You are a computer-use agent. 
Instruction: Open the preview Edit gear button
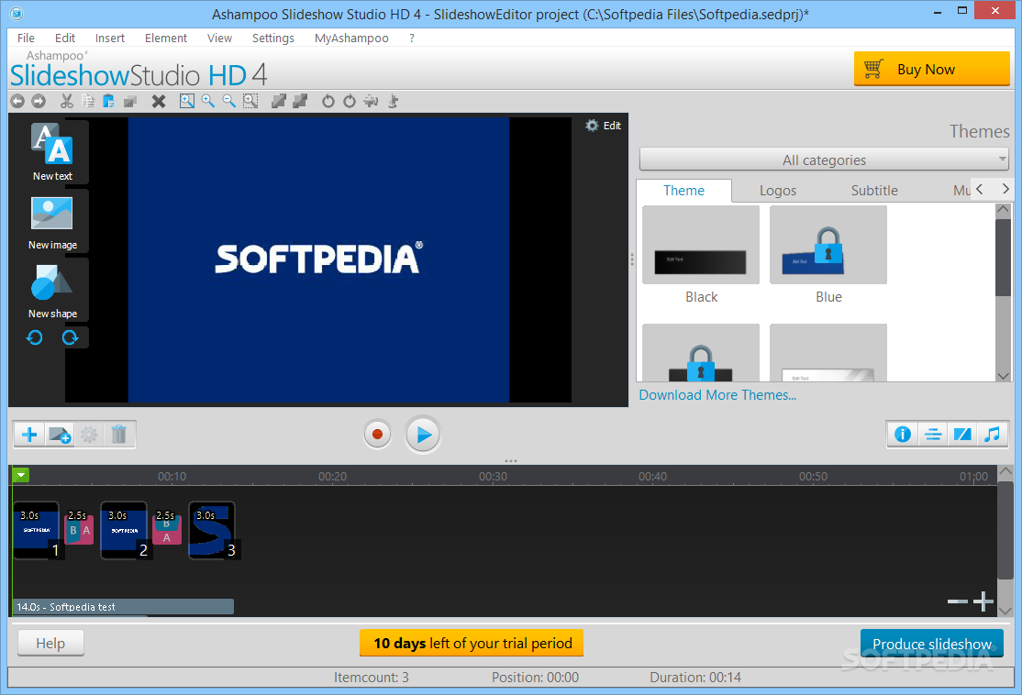coord(604,126)
